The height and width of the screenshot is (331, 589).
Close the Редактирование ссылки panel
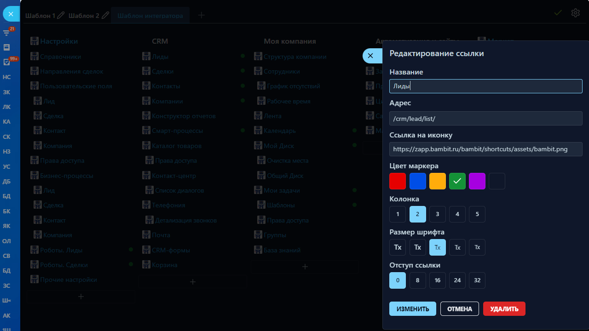(370, 56)
